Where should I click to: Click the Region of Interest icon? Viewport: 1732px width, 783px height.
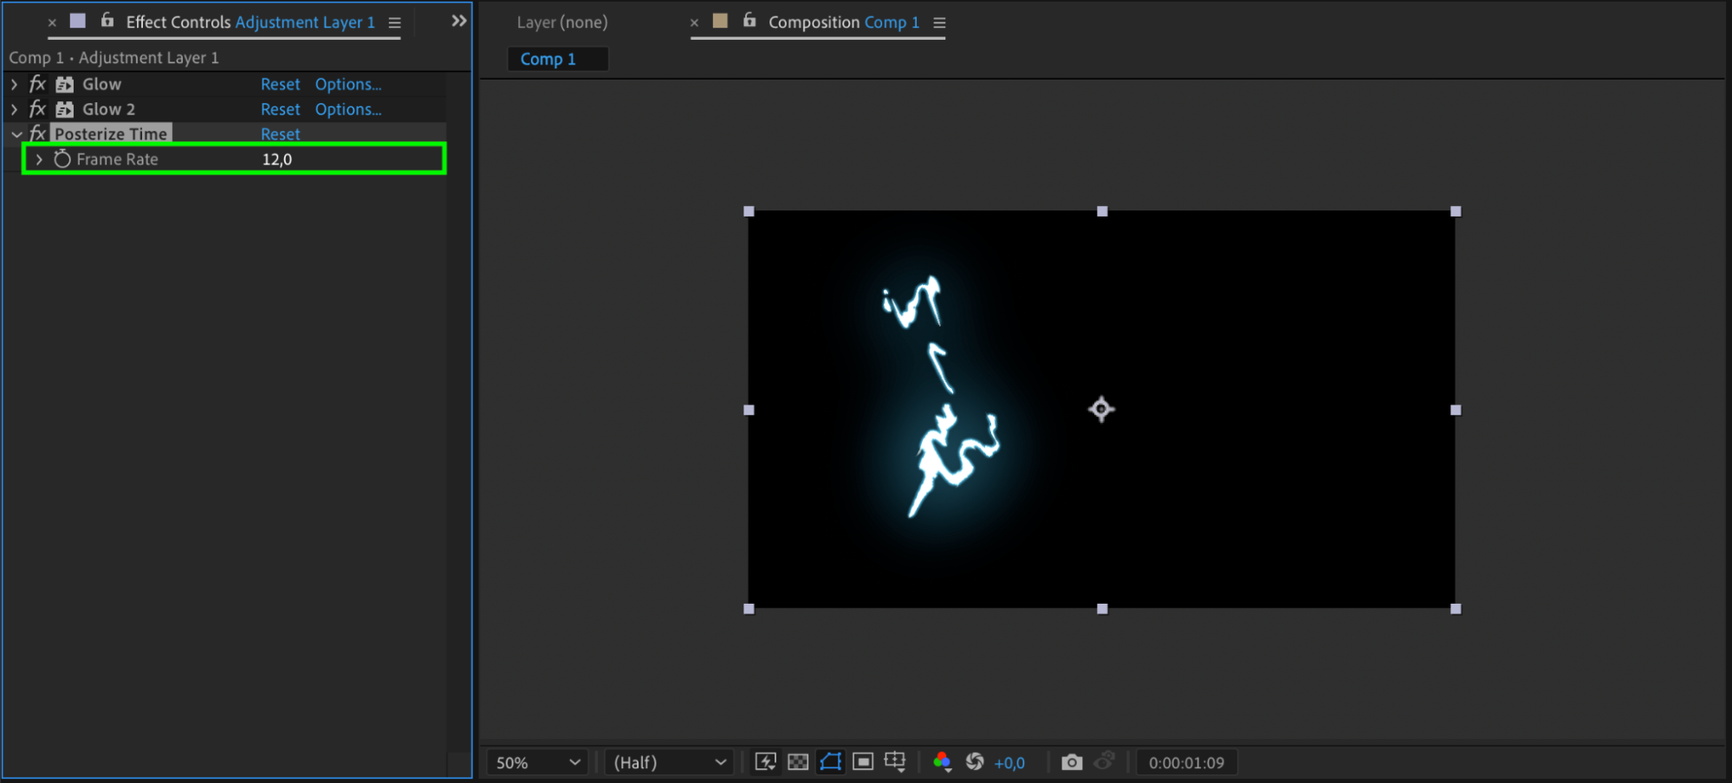(x=863, y=762)
